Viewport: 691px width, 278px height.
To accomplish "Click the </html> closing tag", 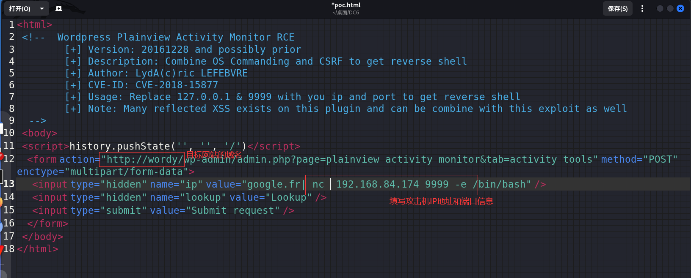I will coord(37,249).
